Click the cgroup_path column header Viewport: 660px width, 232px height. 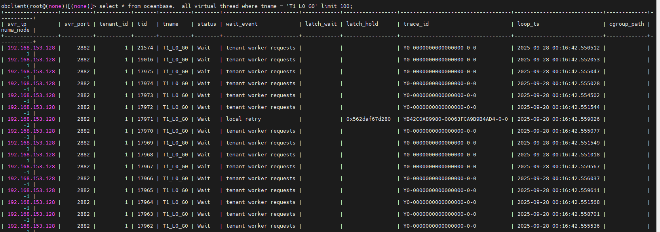pos(626,24)
